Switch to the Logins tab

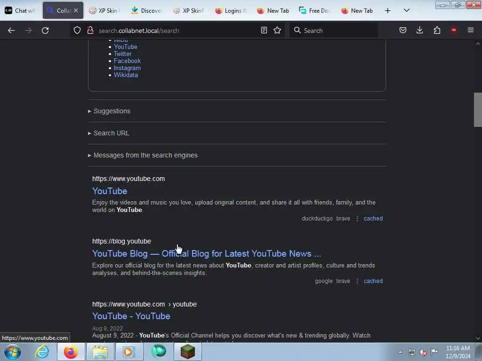231,10
